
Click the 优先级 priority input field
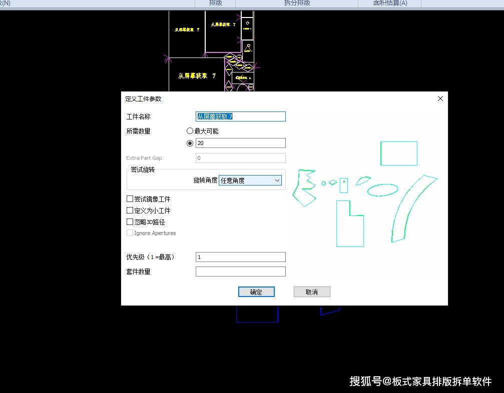240,257
